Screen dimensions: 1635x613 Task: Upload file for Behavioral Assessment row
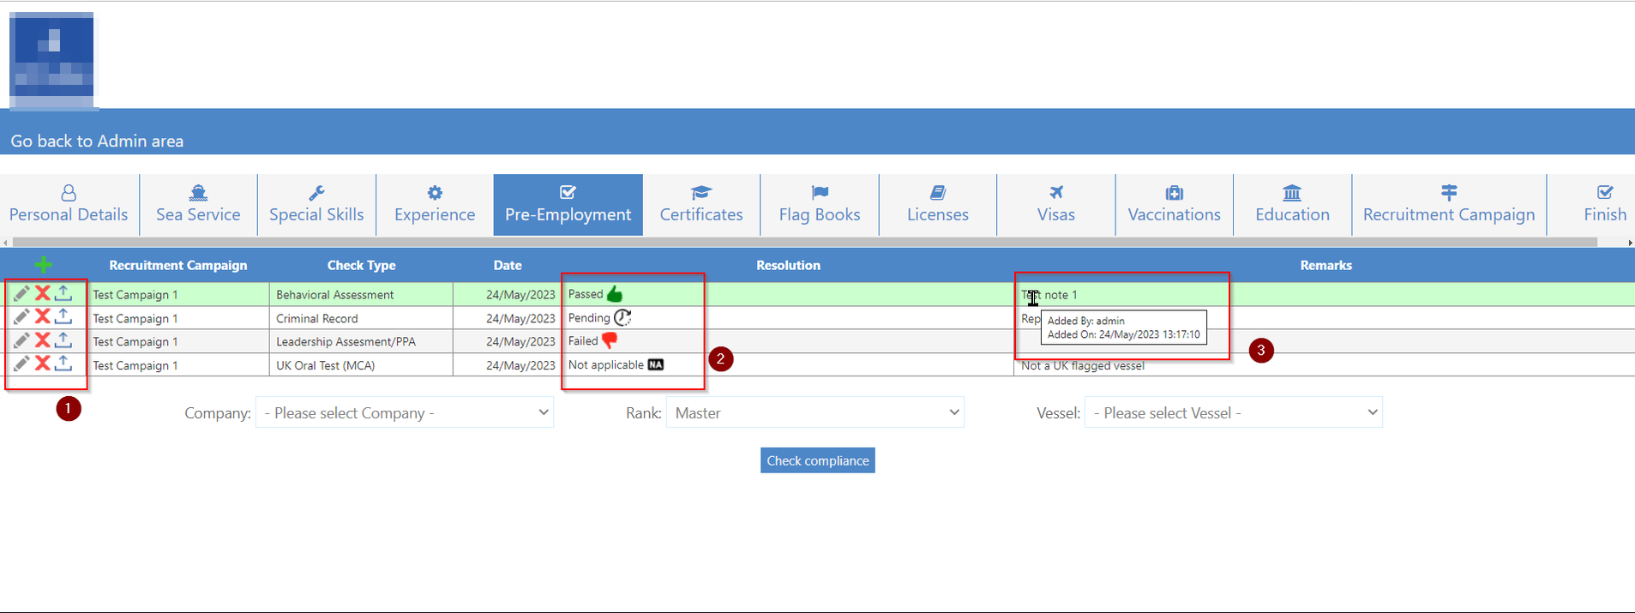pos(63,293)
